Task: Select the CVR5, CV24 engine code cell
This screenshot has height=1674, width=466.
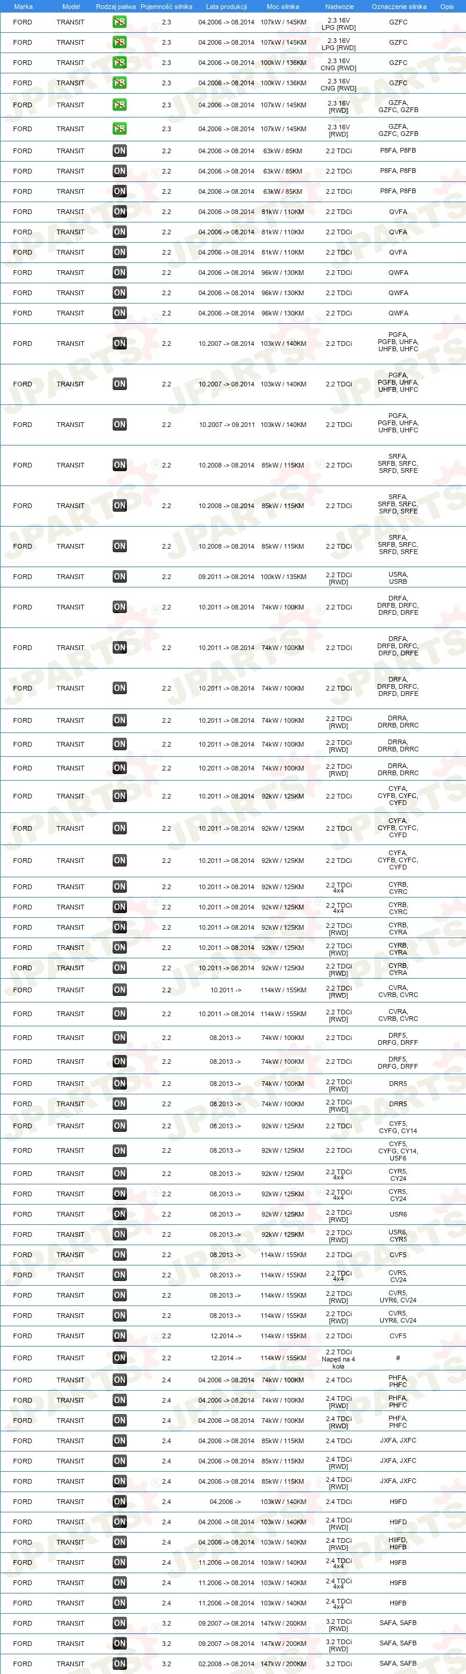Action: [x=398, y=1276]
